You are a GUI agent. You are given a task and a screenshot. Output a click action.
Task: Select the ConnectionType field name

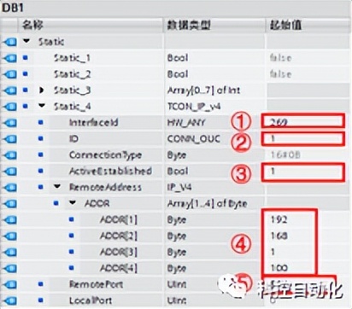tap(105, 155)
